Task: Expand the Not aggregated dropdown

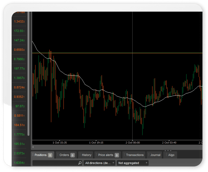Action: (x=132, y=163)
